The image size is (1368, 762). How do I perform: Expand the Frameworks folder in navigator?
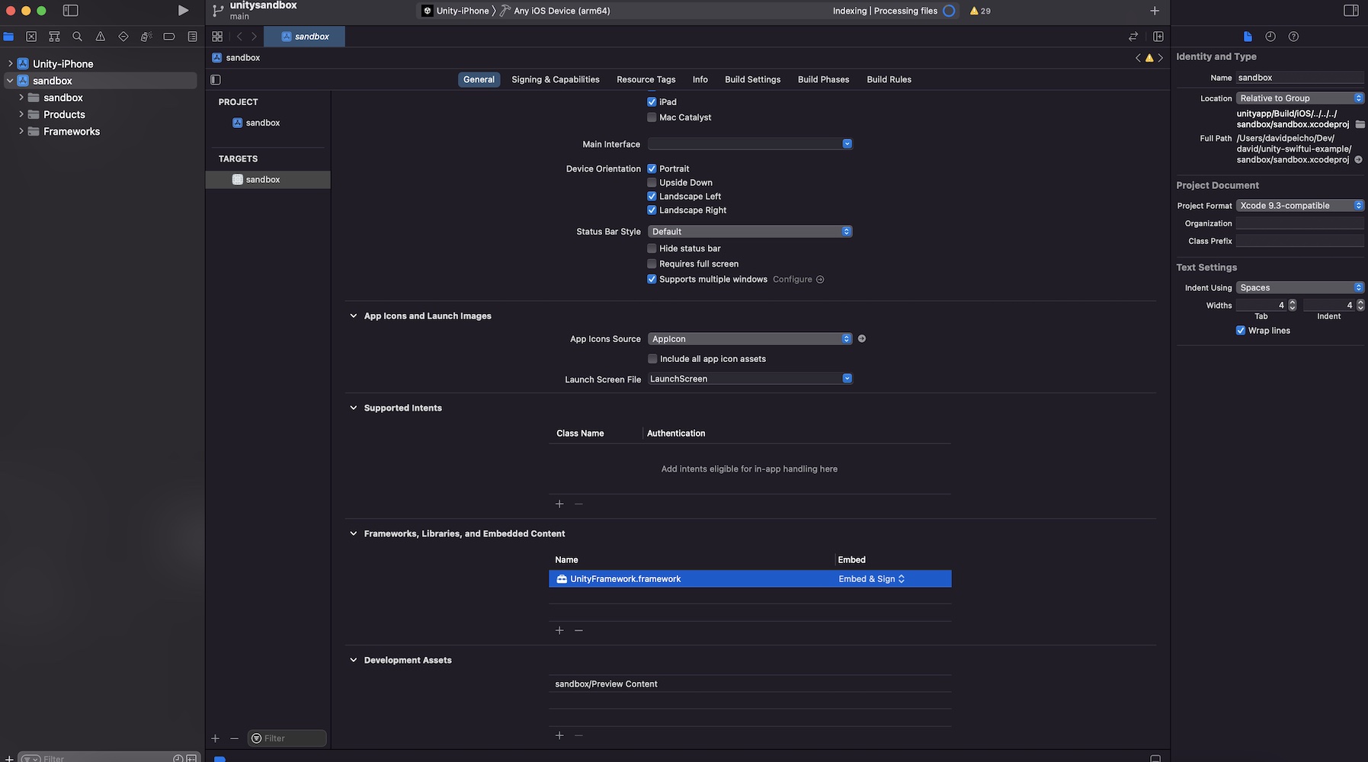pos(21,132)
